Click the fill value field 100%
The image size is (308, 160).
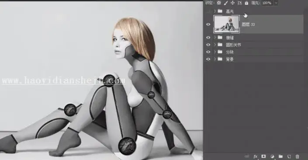pyautogui.click(x=266, y=3)
